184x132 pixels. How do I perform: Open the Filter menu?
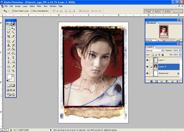point(39,6)
